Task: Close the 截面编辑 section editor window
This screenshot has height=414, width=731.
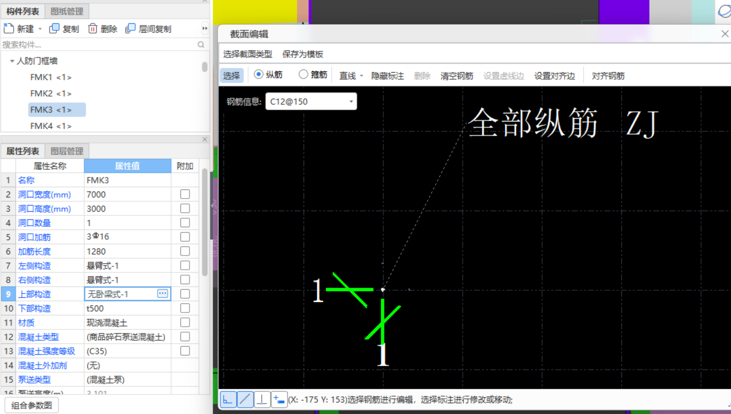Action: coord(724,34)
